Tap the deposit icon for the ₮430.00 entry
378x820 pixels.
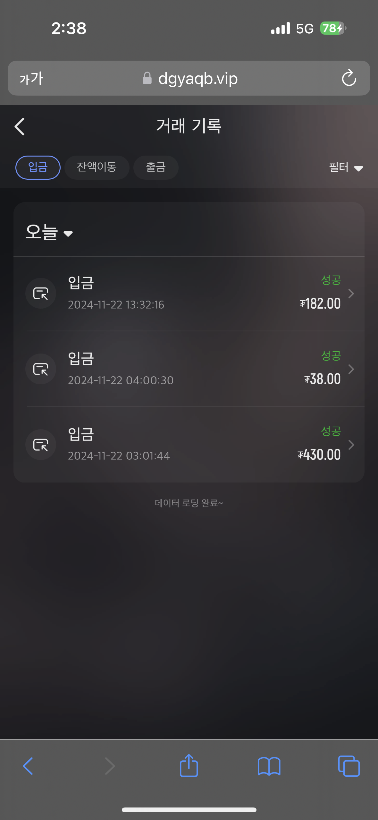click(x=41, y=445)
